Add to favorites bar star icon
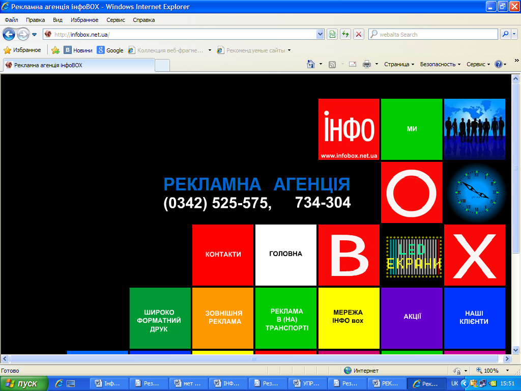Image resolution: width=521 pixels, height=391 pixels. pyautogui.click(x=55, y=50)
